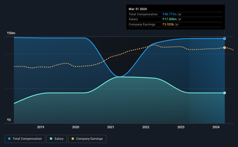
Task: Click the teal Salary legend dot
Action: click(x=51, y=139)
